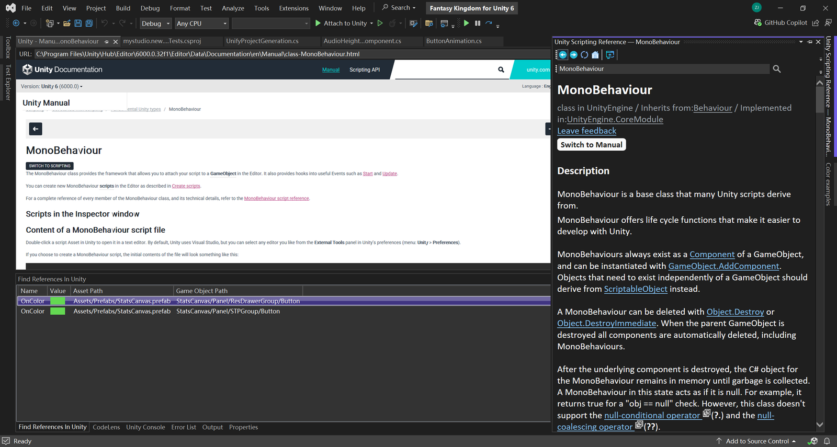
Task: Click green color swatch in first OnColor row
Action: pyautogui.click(x=58, y=301)
